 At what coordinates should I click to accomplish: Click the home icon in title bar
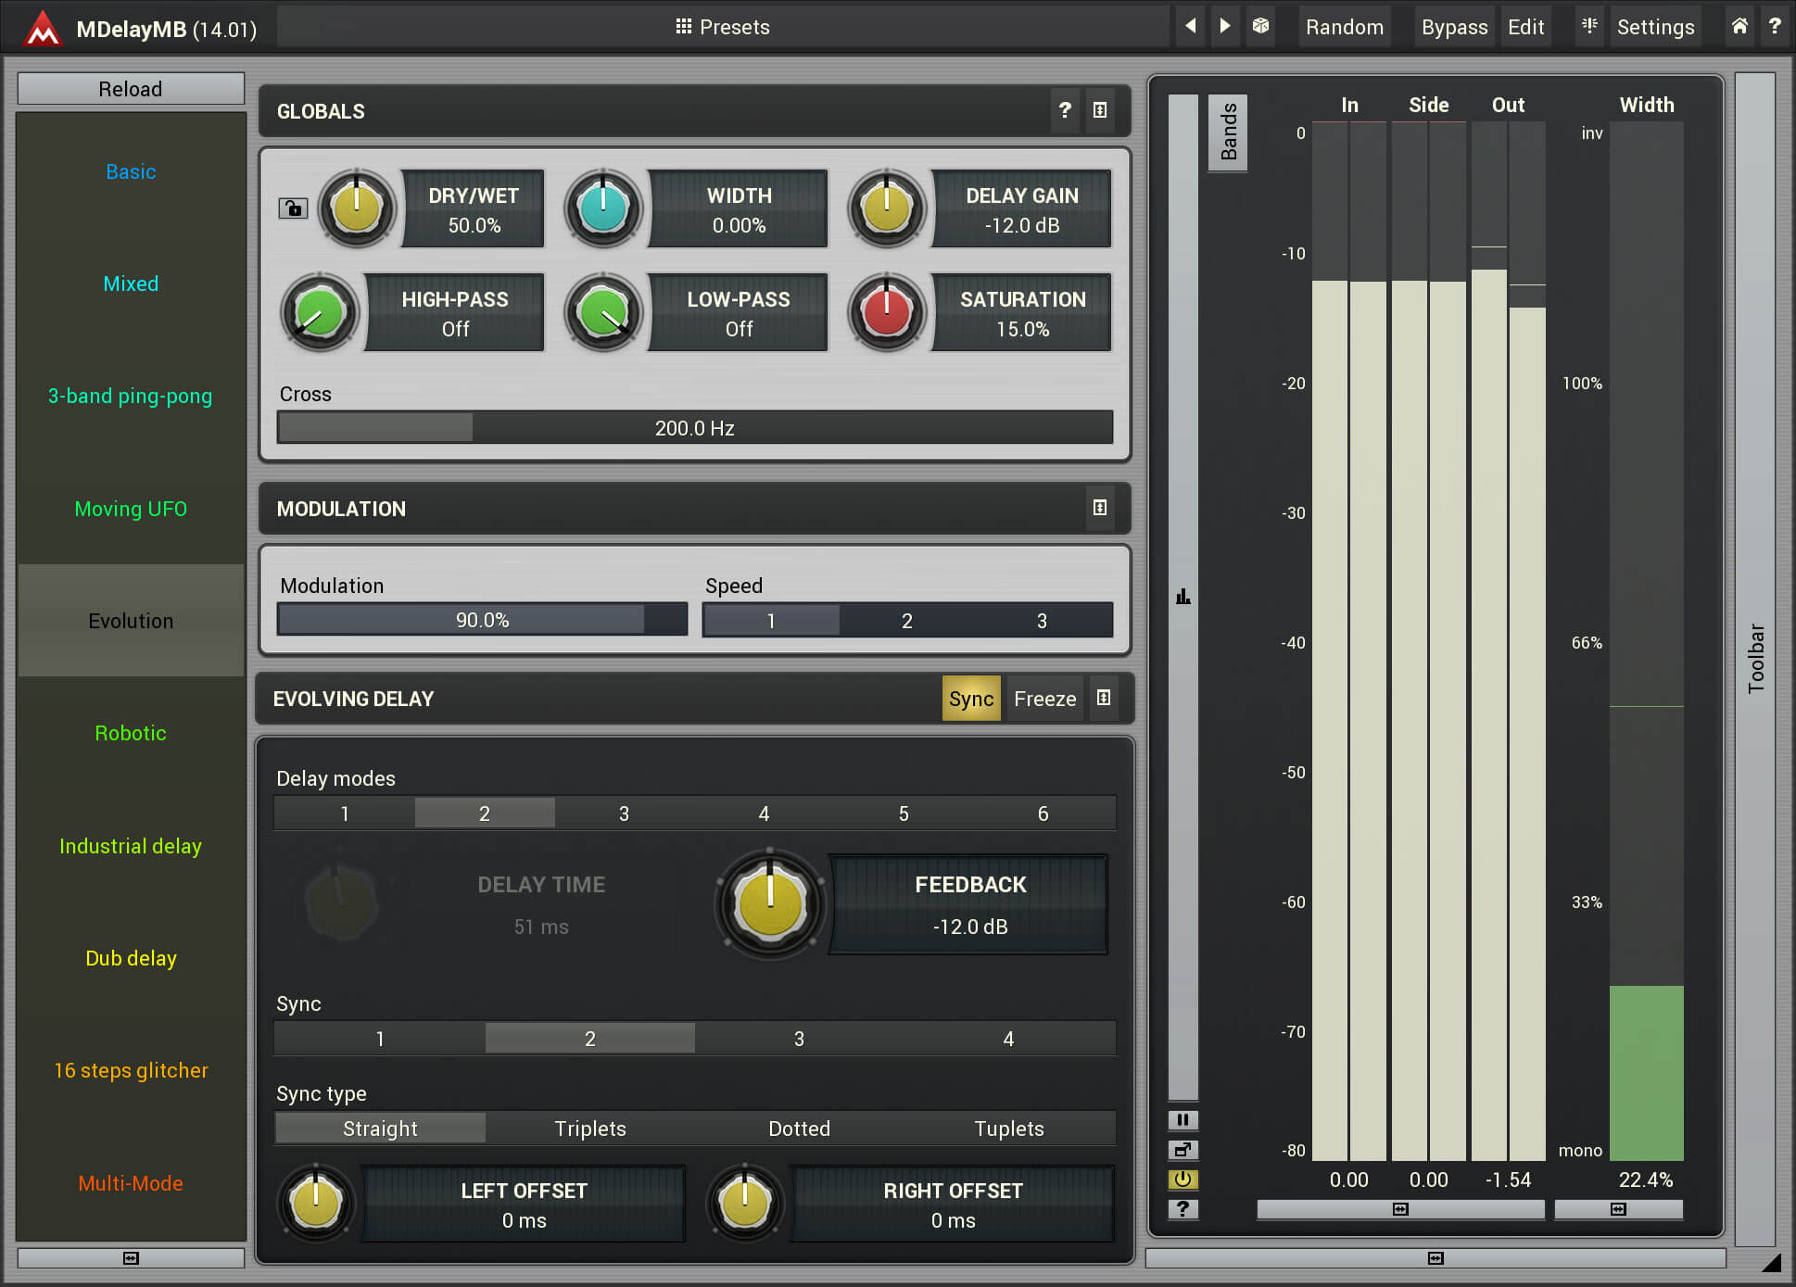pyautogui.click(x=1739, y=26)
